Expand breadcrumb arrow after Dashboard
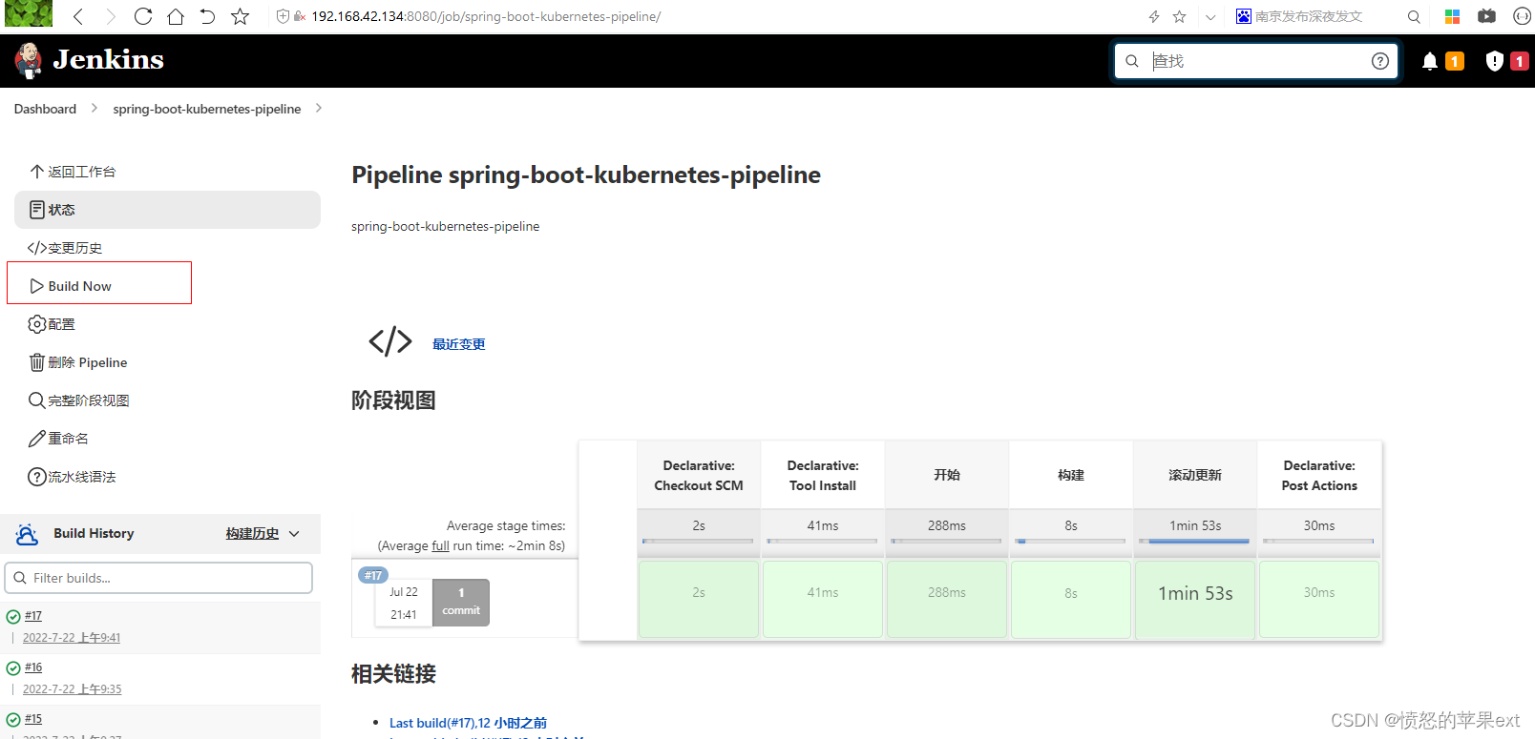This screenshot has height=739, width=1535. 95,108
